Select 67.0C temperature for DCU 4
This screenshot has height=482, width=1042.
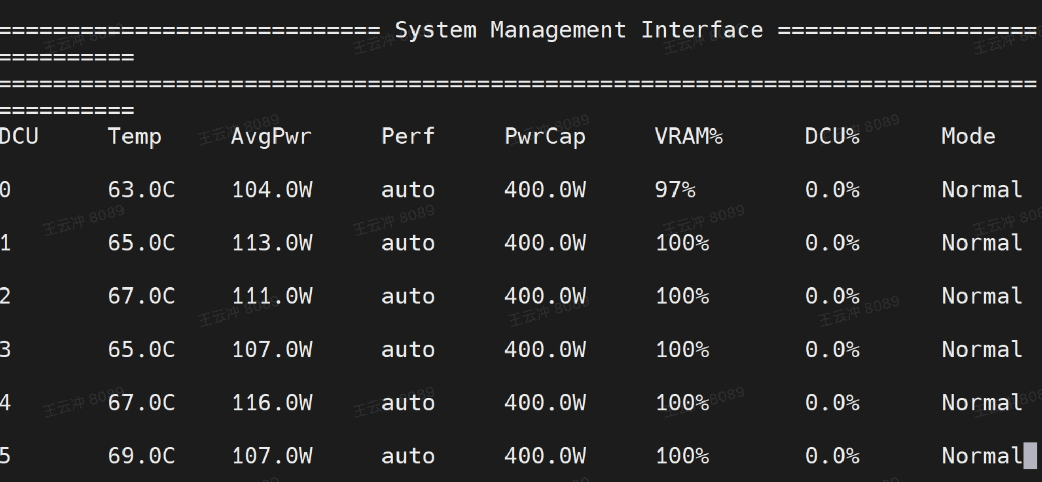click(x=141, y=403)
